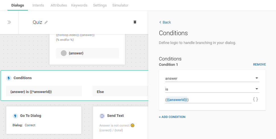276x139 pixels.
Task: Click lightning icon on Go To Dialog
Action: tap(15, 116)
